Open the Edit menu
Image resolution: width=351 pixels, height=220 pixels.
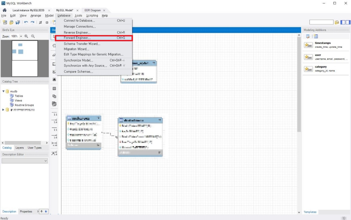[13, 16]
